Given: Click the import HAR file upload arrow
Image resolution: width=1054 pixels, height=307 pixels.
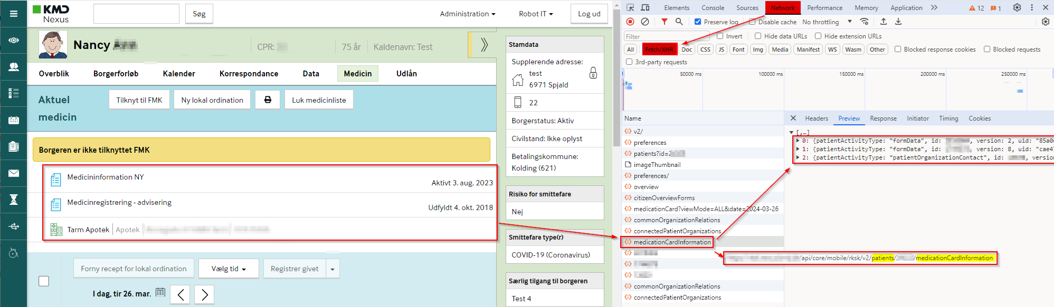Looking at the screenshot, I should (x=884, y=22).
